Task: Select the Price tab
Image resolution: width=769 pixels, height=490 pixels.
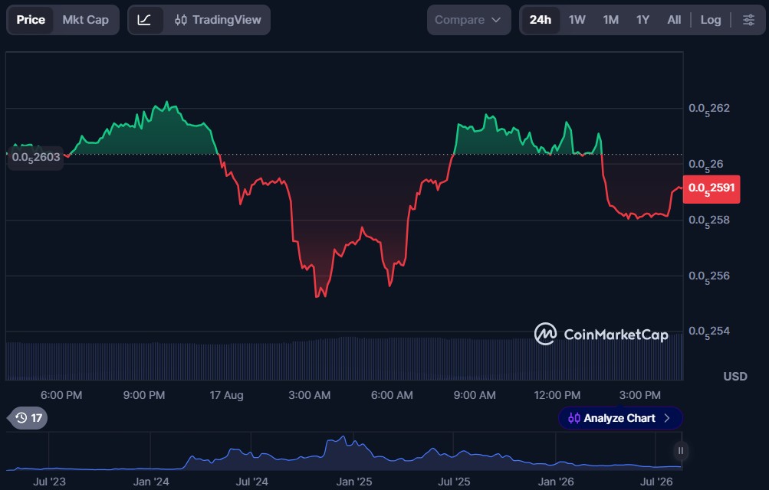Action: [31, 20]
